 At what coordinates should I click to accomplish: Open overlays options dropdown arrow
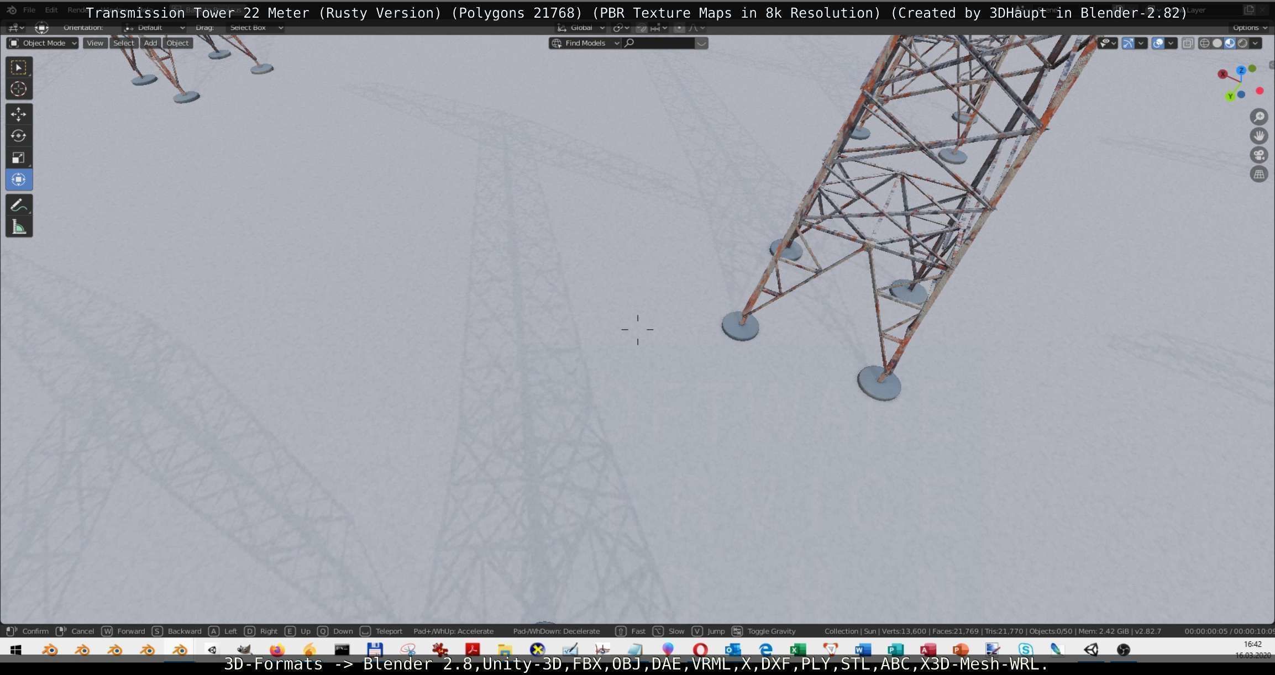click(1171, 43)
